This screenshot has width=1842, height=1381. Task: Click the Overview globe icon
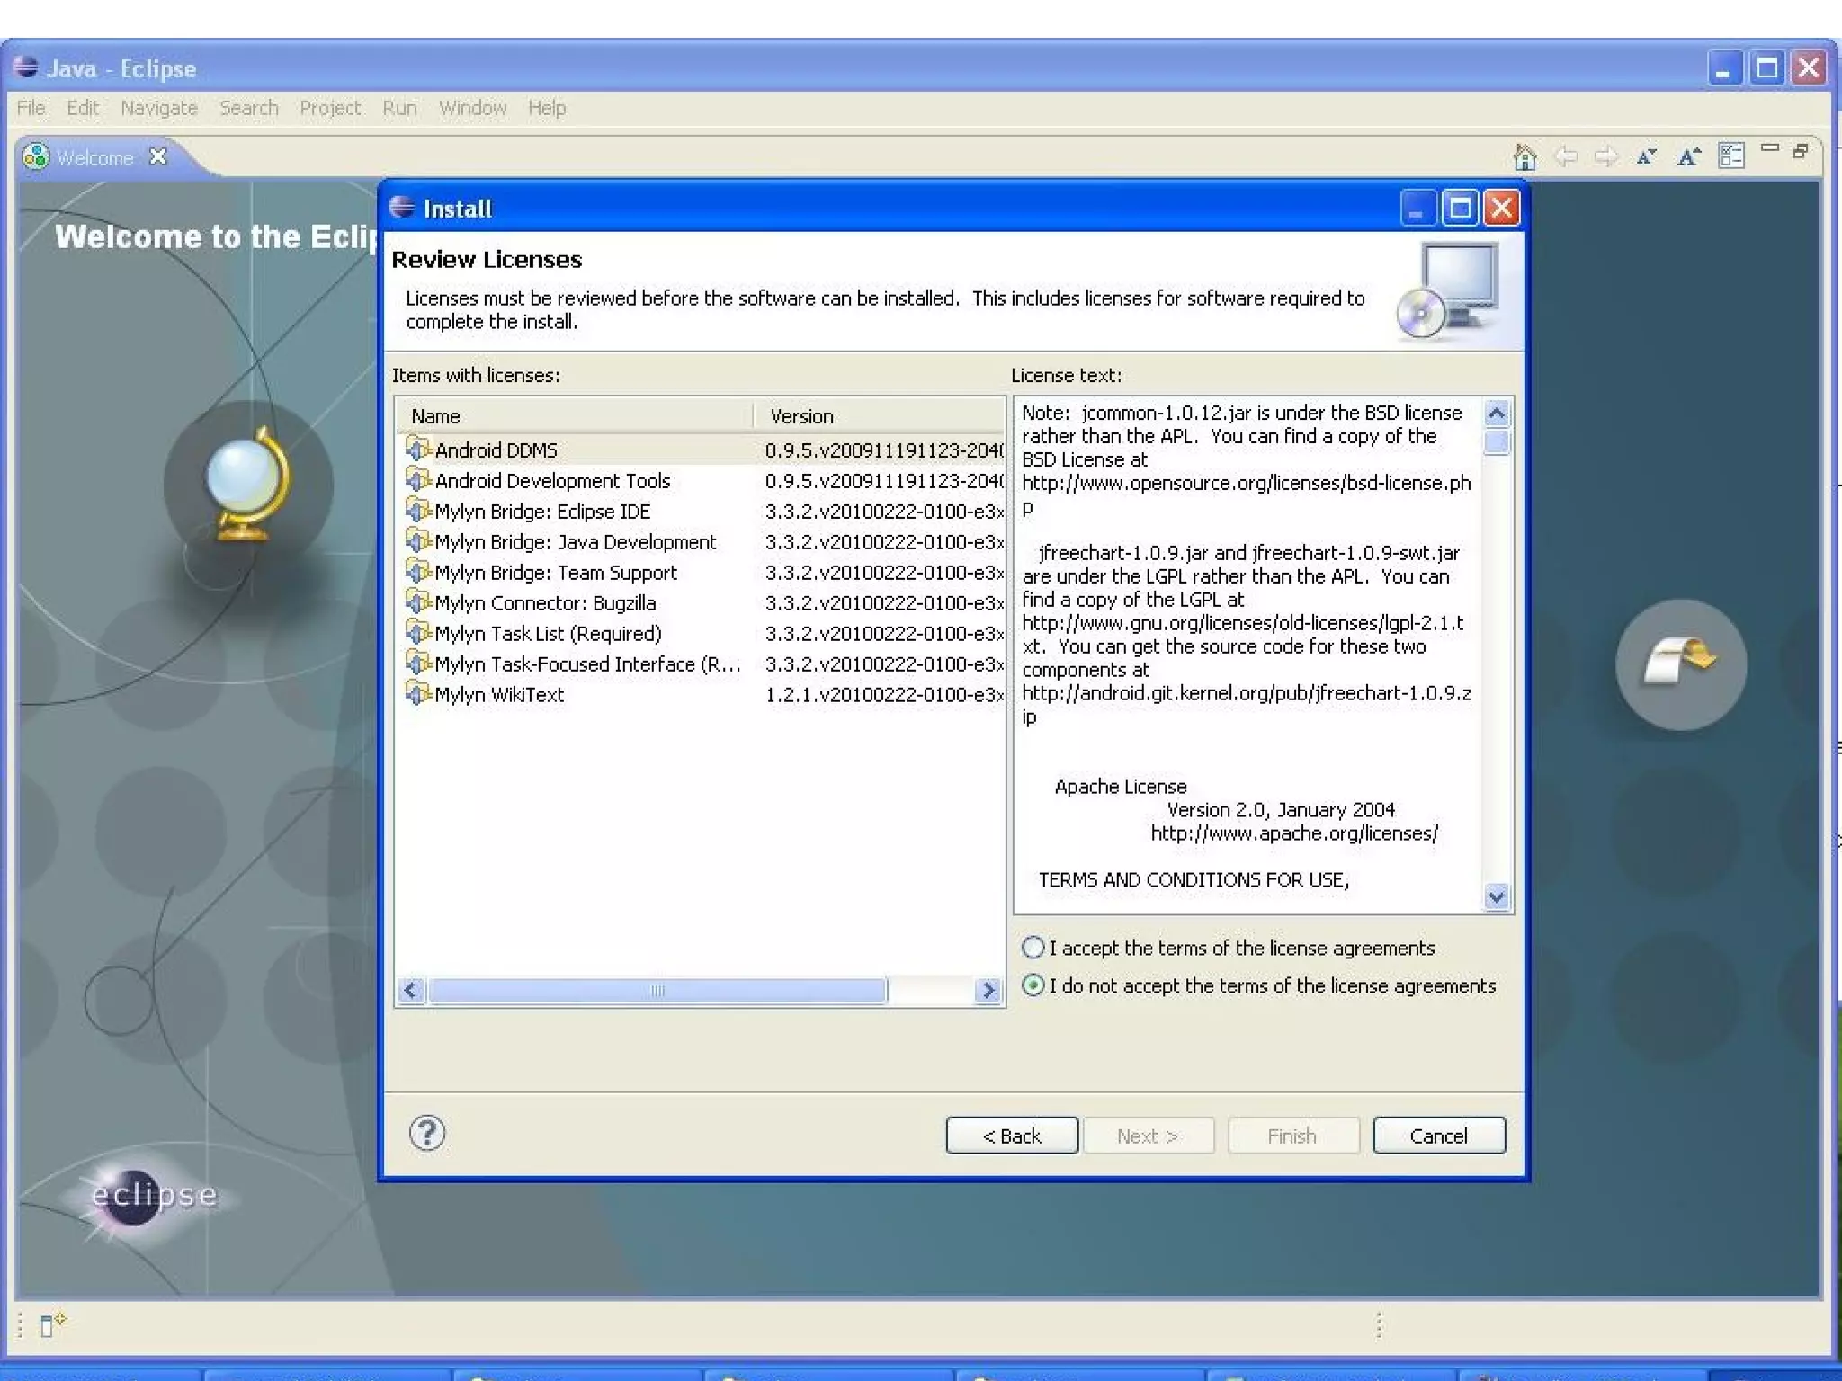(248, 485)
